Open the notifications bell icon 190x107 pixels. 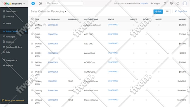(165, 3)
